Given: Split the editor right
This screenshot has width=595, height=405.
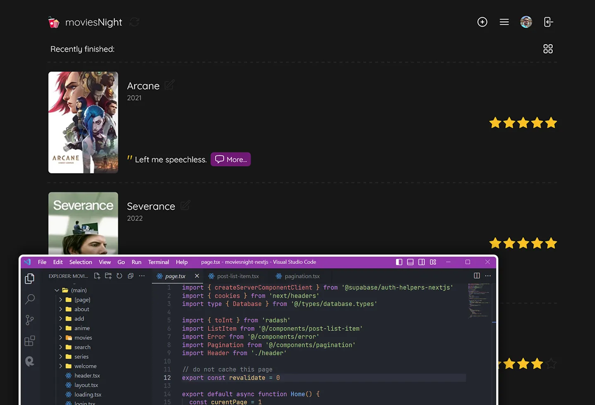Looking at the screenshot, I should (477, 276).
